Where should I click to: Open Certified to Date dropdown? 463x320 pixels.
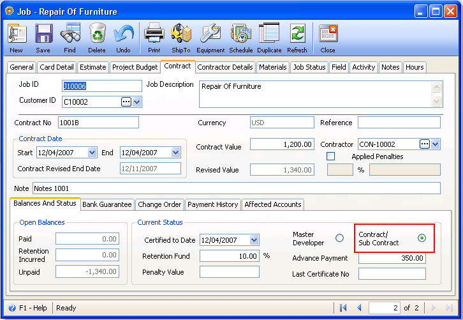pos(254,240)
